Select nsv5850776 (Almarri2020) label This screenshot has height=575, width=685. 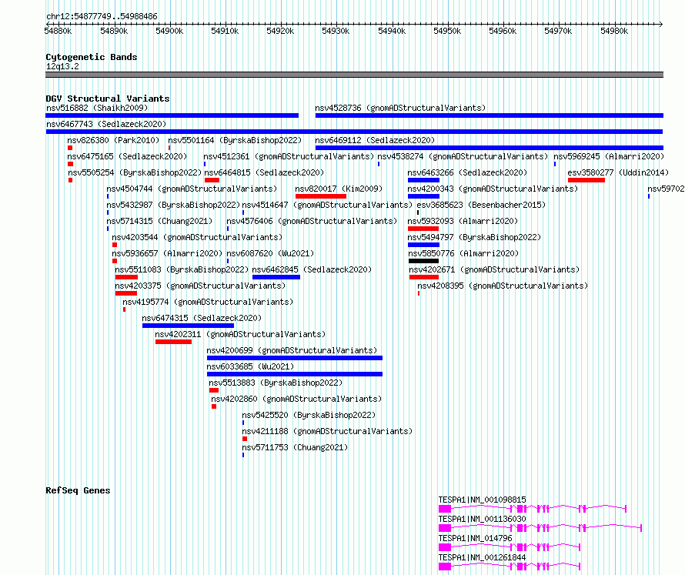click(463, 253)
